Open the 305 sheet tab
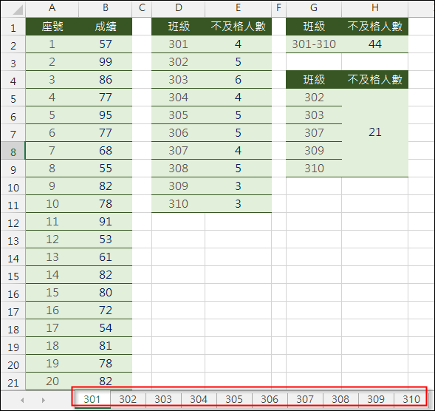This screenshot has width=435, height=411. coord(234,399)
